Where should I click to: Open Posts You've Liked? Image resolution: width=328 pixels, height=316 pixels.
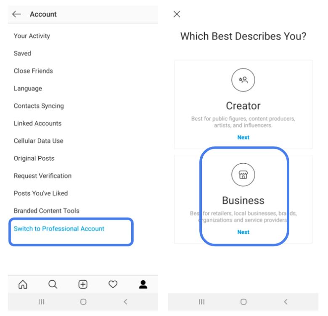tap(41, 193)
